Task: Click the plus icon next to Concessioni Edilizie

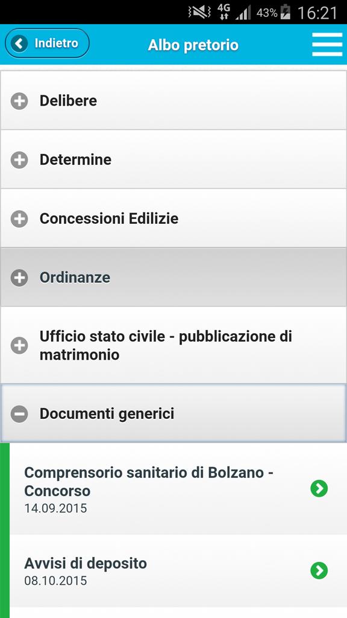Action: [19, 218]
